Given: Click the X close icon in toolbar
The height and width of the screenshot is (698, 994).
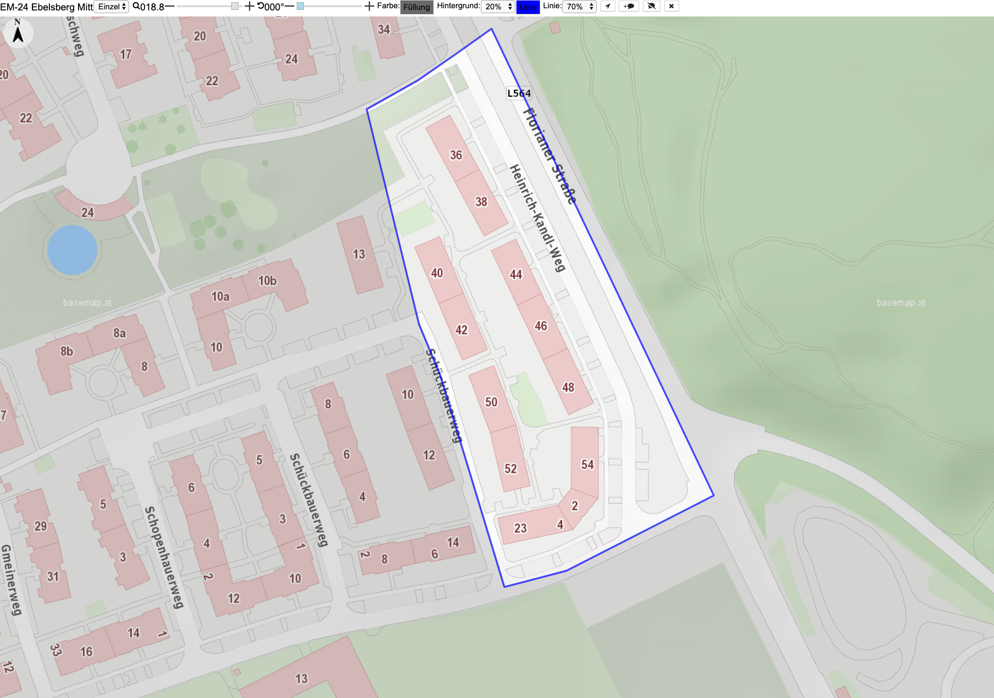Looking at the screenshot, I should (x=671, y=7).
